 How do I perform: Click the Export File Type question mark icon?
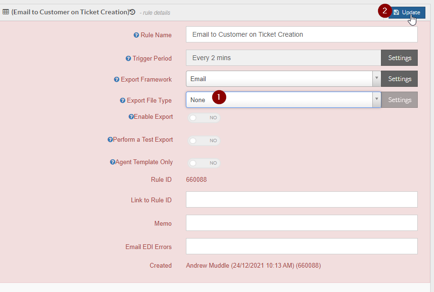click(123, 101)
